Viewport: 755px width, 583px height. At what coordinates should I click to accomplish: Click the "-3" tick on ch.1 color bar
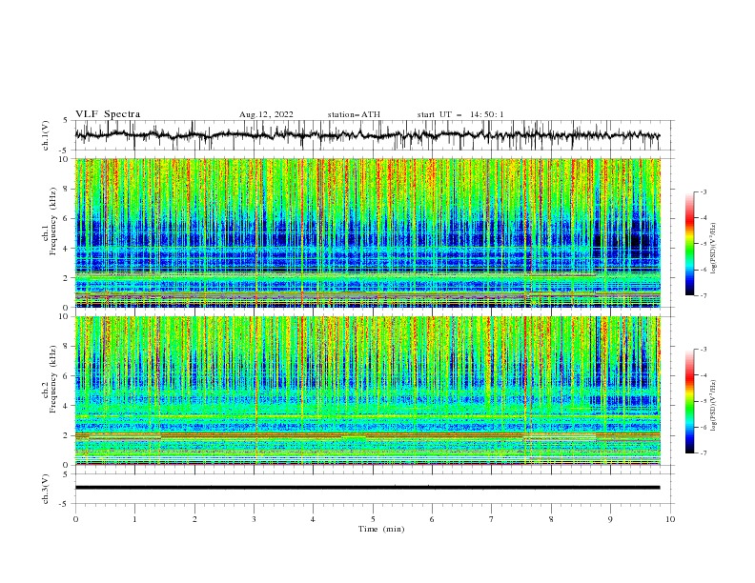click(x=703, y=191)
